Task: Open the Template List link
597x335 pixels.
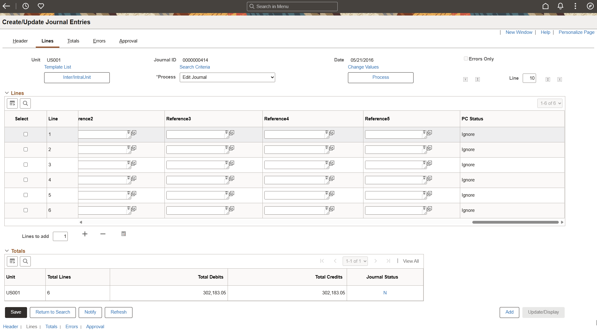Action: 58,67
